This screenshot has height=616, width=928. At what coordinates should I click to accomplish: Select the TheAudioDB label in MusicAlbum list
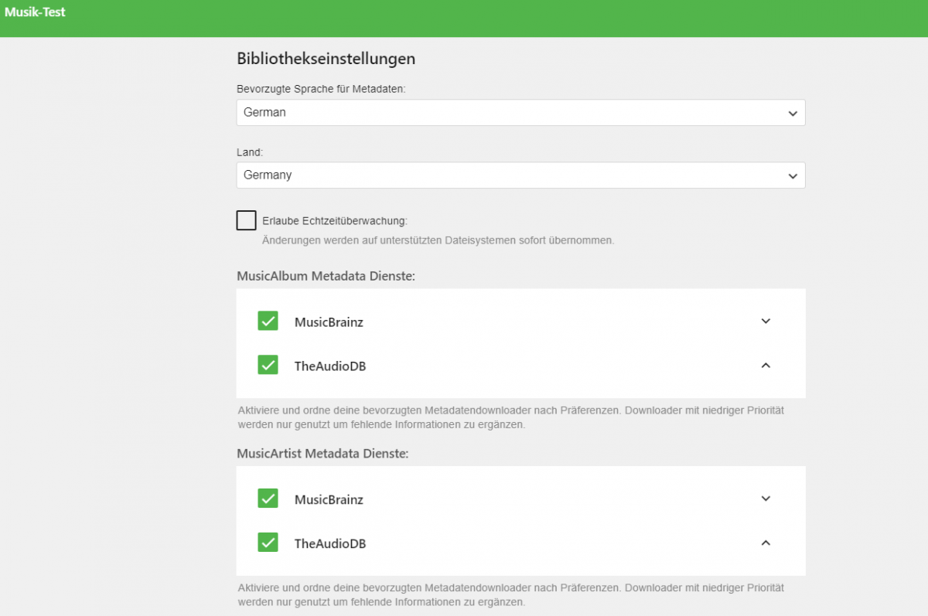[x=330, y=366]
